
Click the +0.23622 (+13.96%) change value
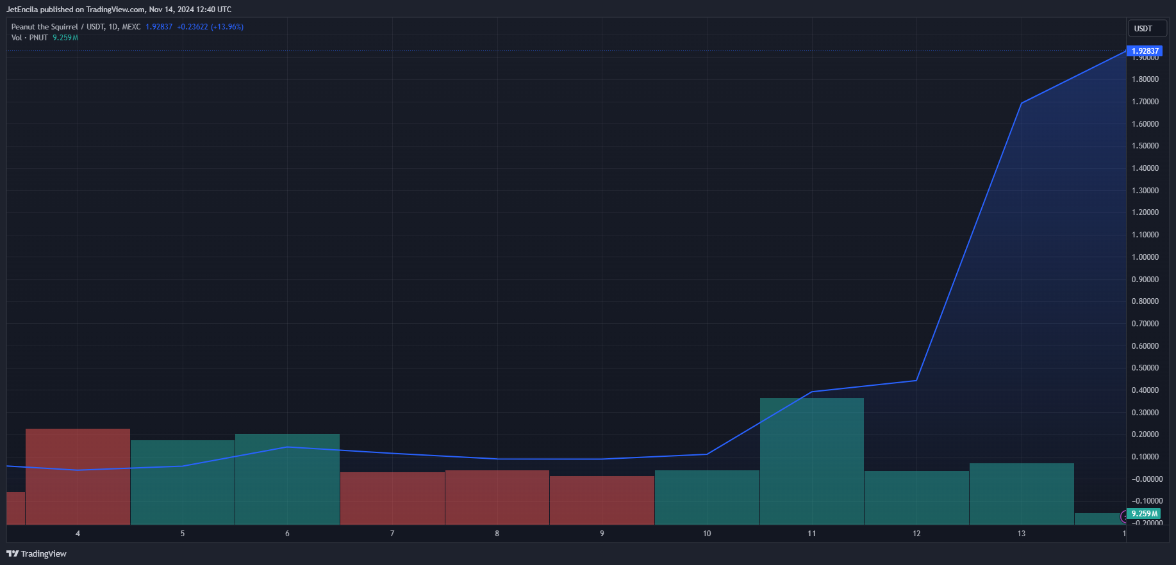[x=210, y=27]
